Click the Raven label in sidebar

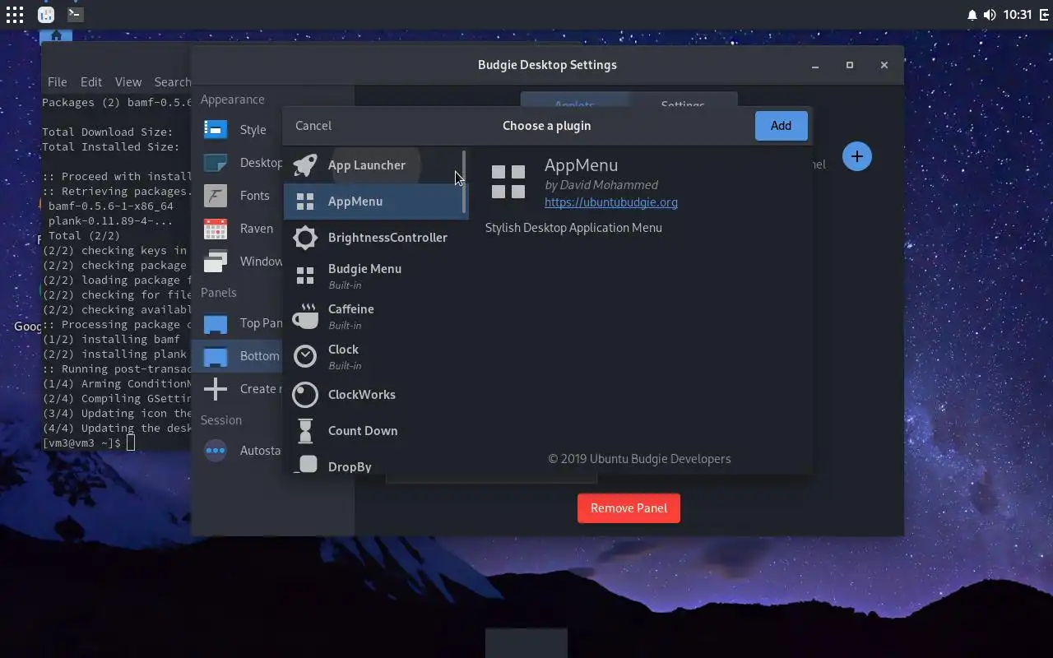257,229
